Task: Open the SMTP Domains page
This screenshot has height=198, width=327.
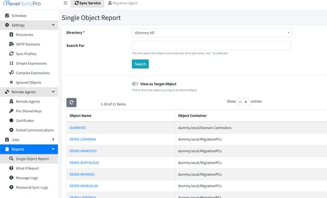Action: [x=28, y=44]
